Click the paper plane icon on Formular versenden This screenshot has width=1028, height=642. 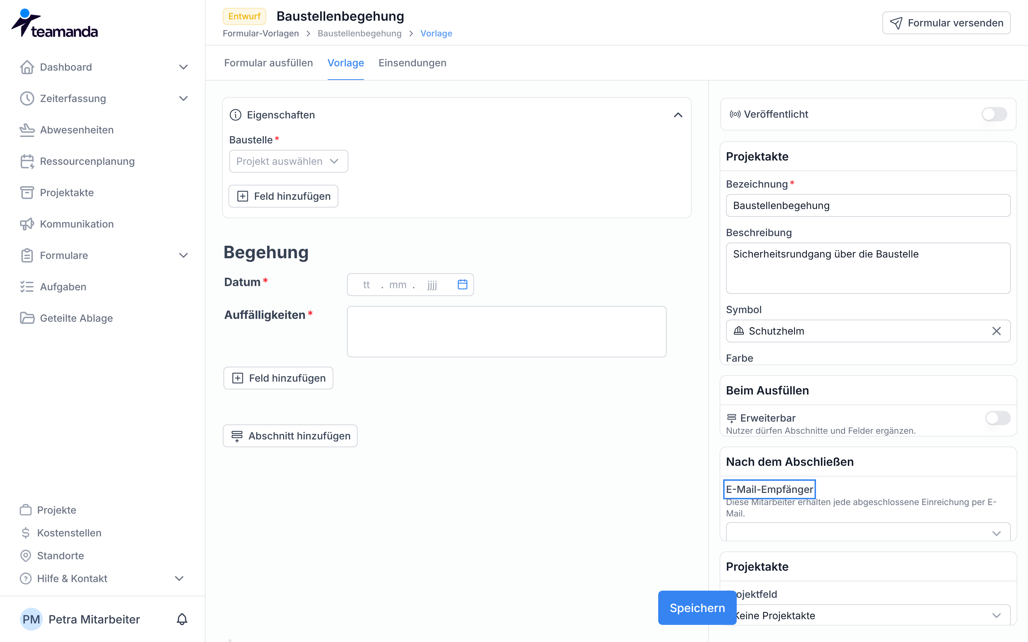(896, 23)
